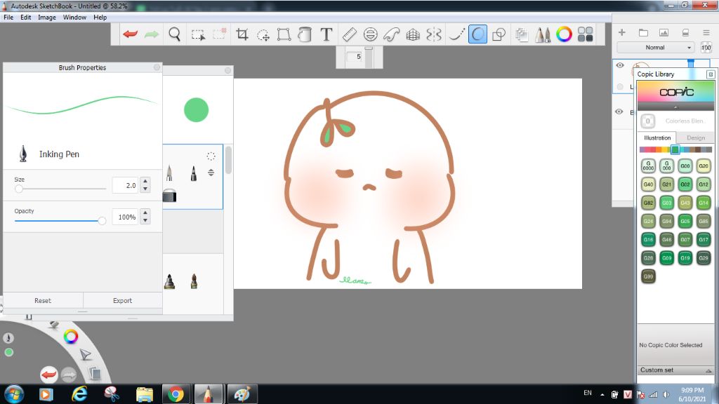This screenshot has width=719, height=404.
Task: Close the Brush Properties panel
Action: [157, 67]
